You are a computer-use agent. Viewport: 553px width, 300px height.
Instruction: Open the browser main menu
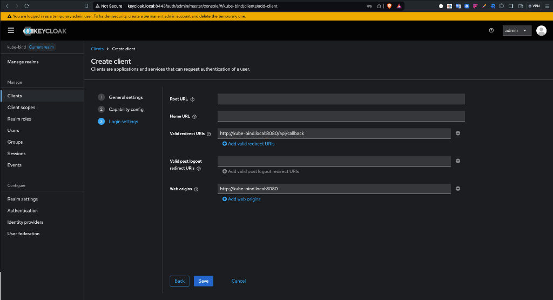548,6
